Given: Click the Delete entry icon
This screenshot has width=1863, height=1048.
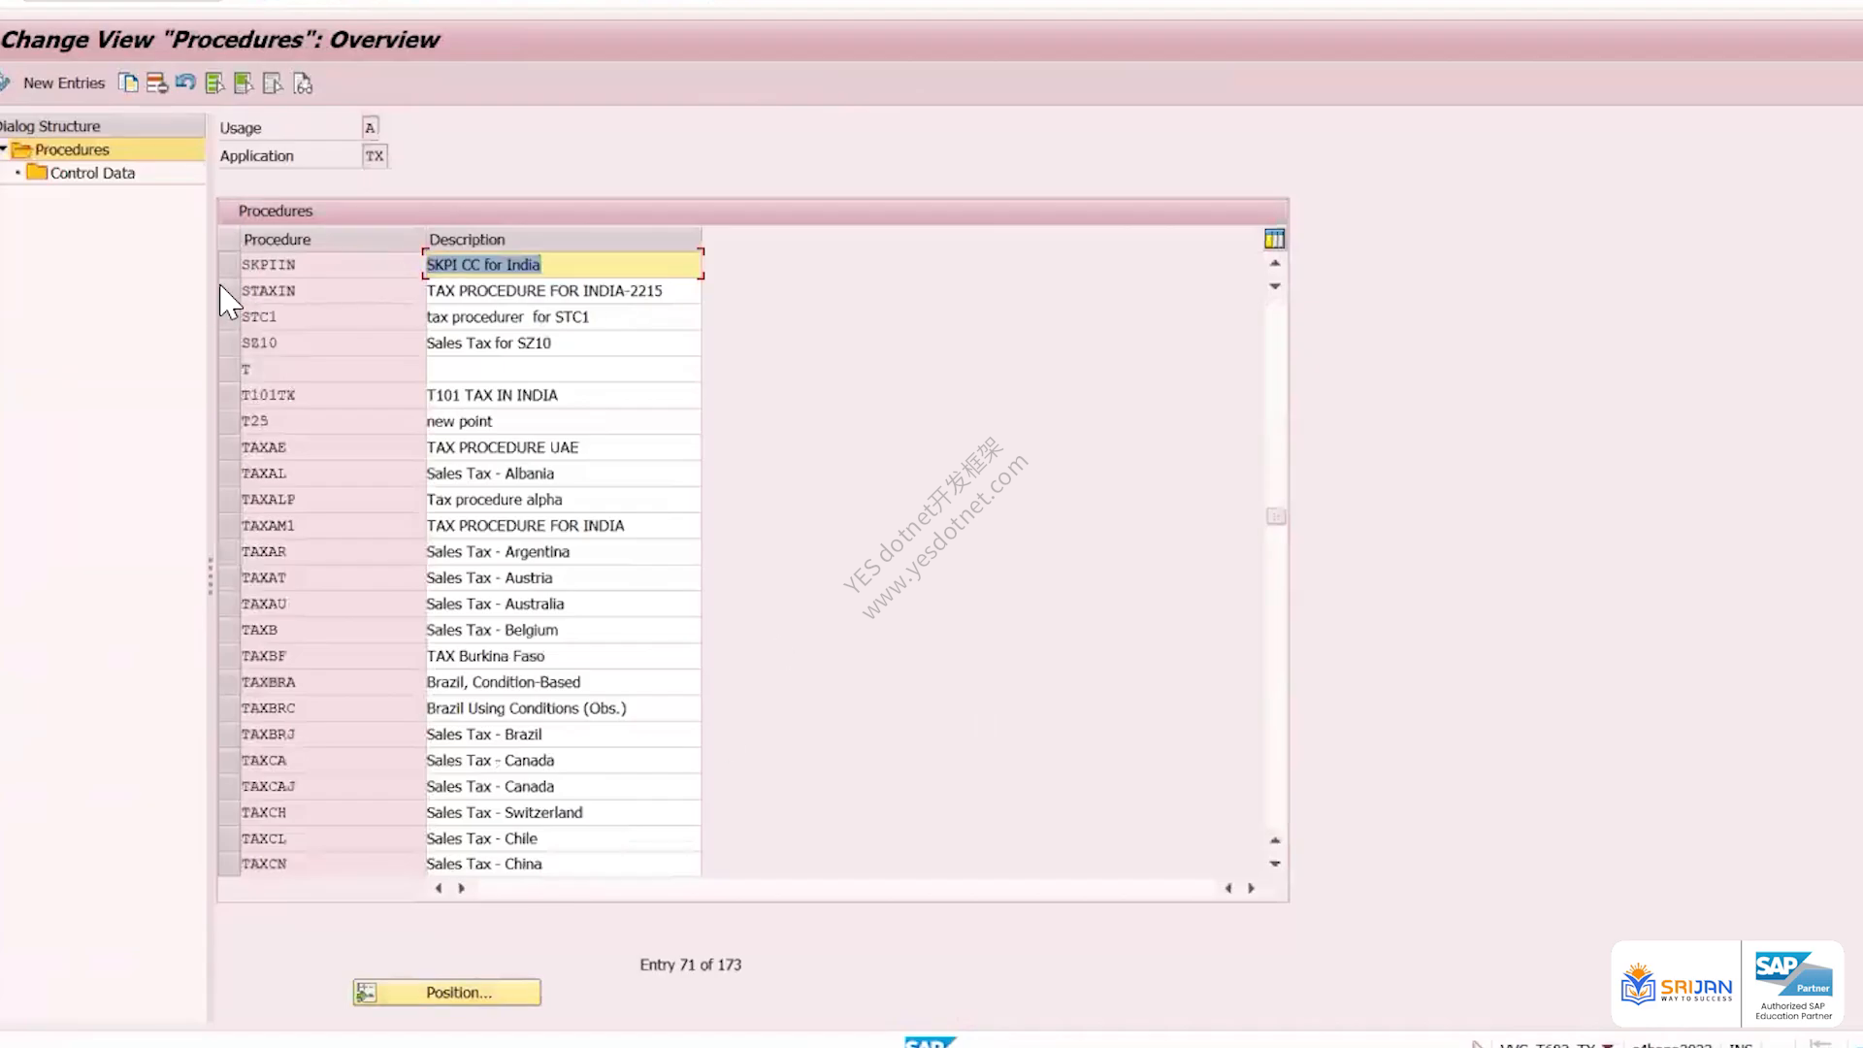Looking at the screenshot, I should [x=156, y=83].
